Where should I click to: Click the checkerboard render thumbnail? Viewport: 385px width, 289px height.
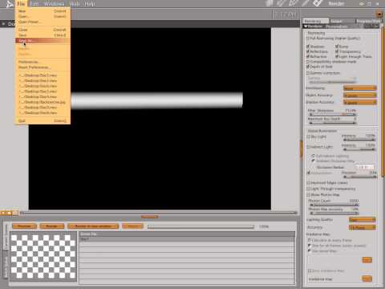point(43,256)
